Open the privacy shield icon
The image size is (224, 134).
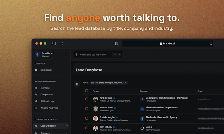click(x=116, y=43)
